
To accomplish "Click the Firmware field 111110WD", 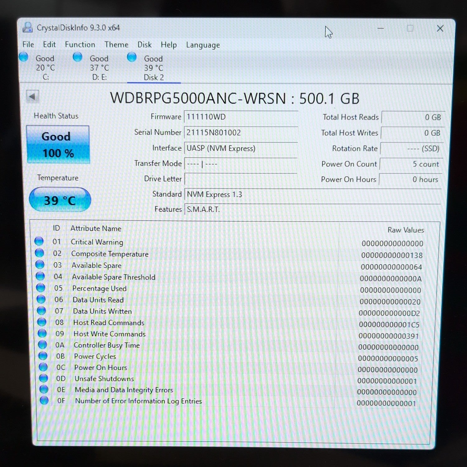I will pos(241,117).
